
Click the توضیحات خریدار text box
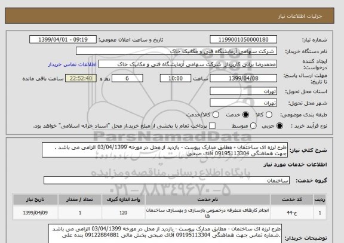click(165, 233)
